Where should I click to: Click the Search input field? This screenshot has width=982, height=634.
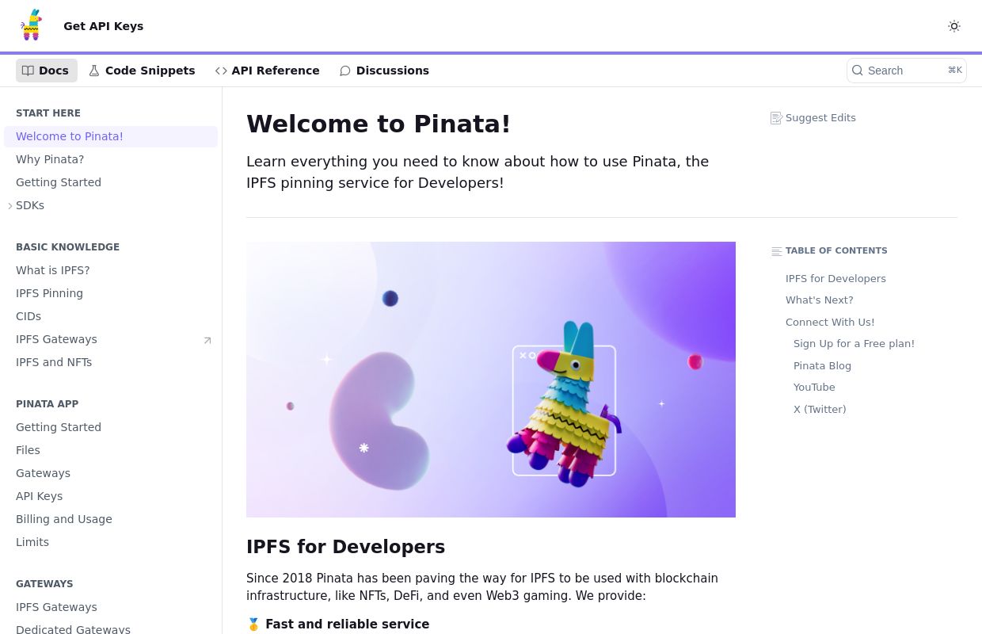(906, 71)
